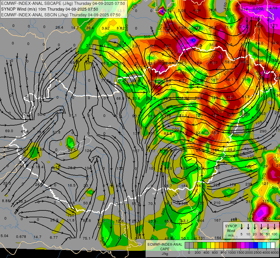Select the 50.0 map value

[x=41, y=114]
